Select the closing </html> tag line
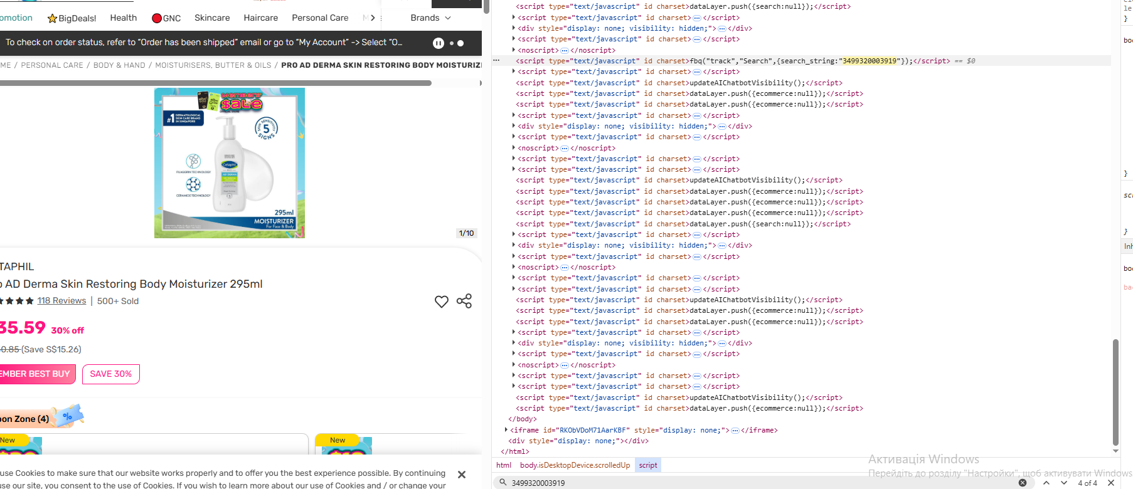Viewport: 1133px width, 489px height. [x=515, y=452]
